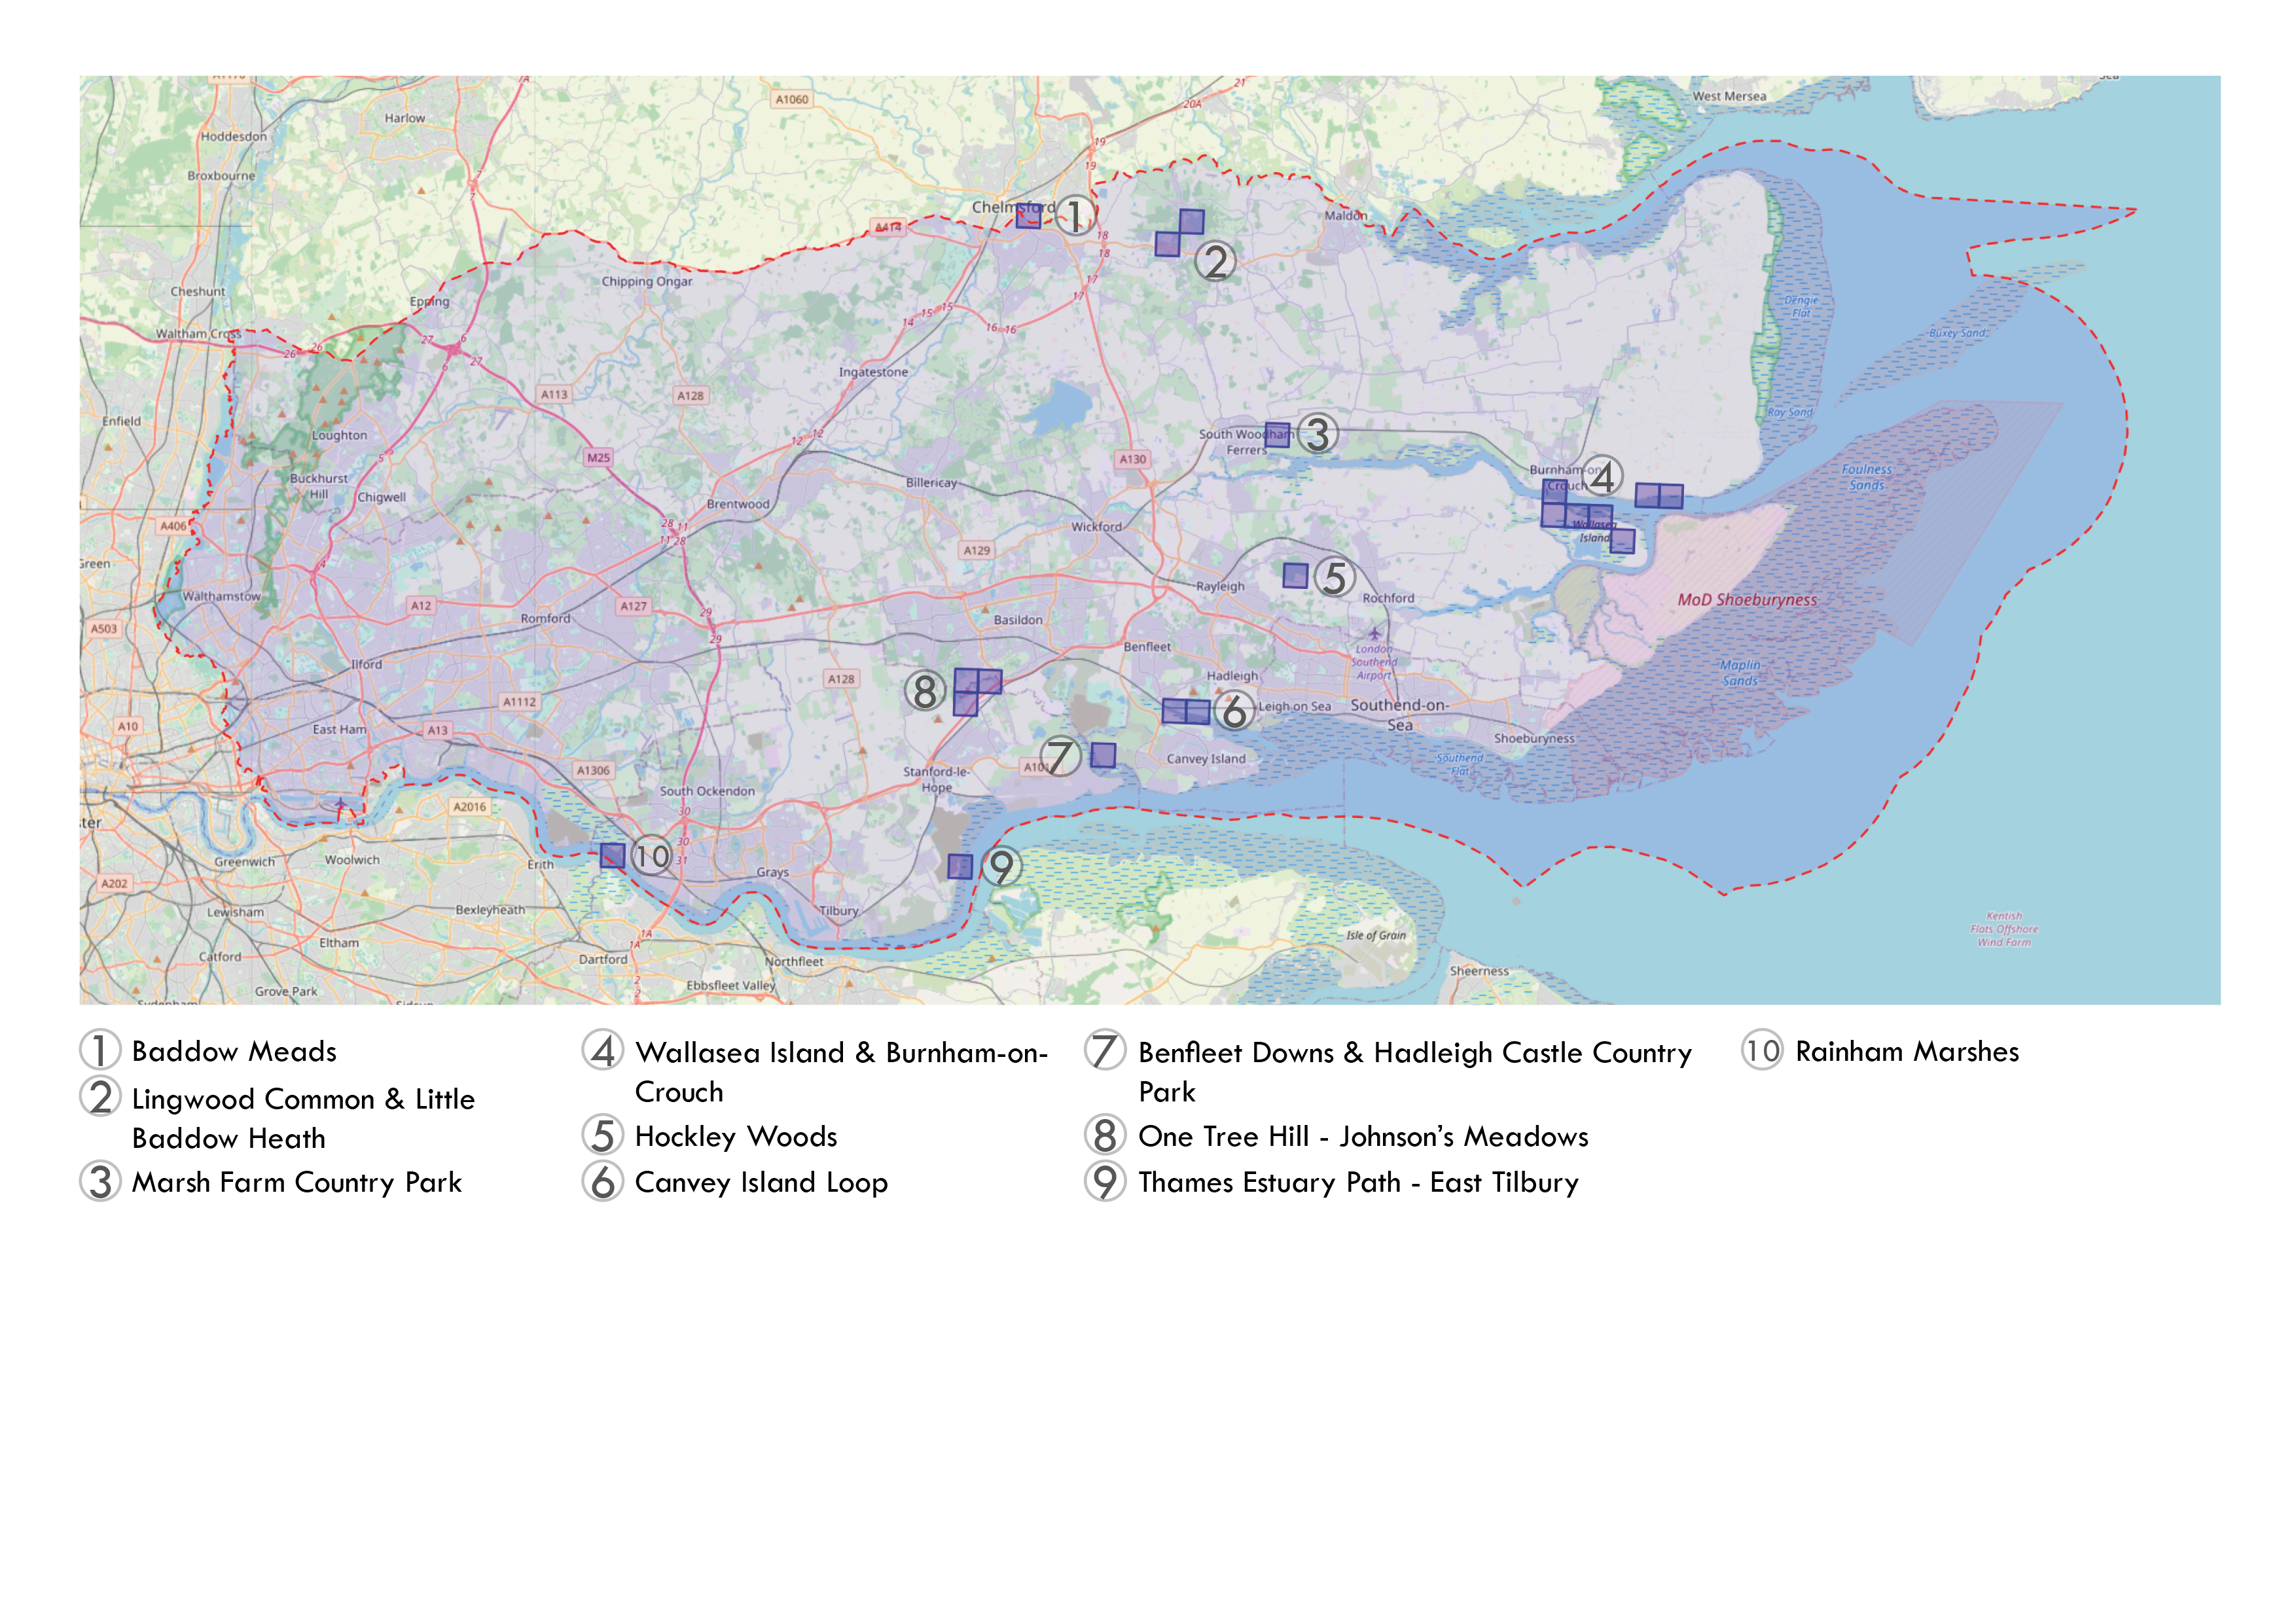The width and height of the screenshot is (2296, 1623).
Task: Click the 'Southend-on-Sea' map label
Action: pyautogui.click(x=1400, y=714)
